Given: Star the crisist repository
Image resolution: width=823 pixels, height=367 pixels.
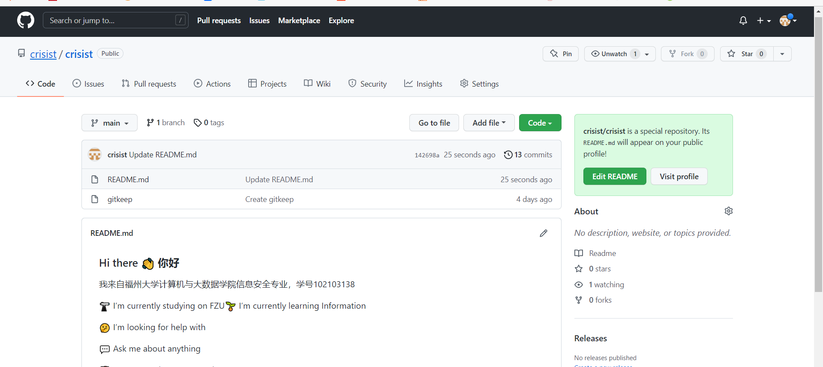Looking at the screenshot, I should pos(747,54).
